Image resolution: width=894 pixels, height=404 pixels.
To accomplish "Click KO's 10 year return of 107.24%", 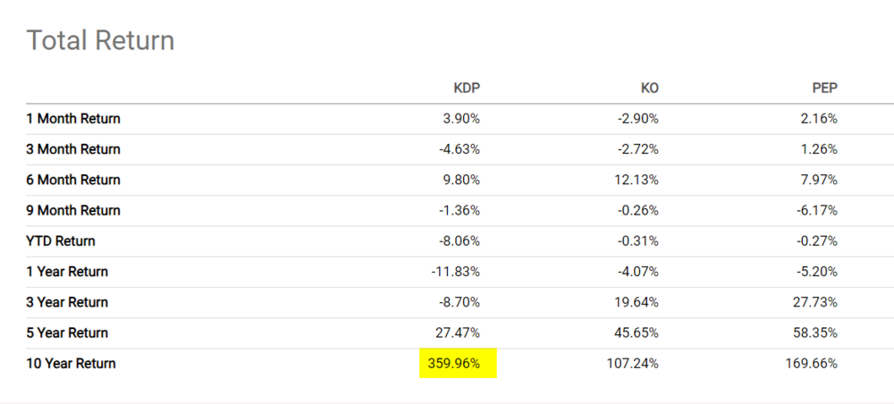I will tap(635, 364).
